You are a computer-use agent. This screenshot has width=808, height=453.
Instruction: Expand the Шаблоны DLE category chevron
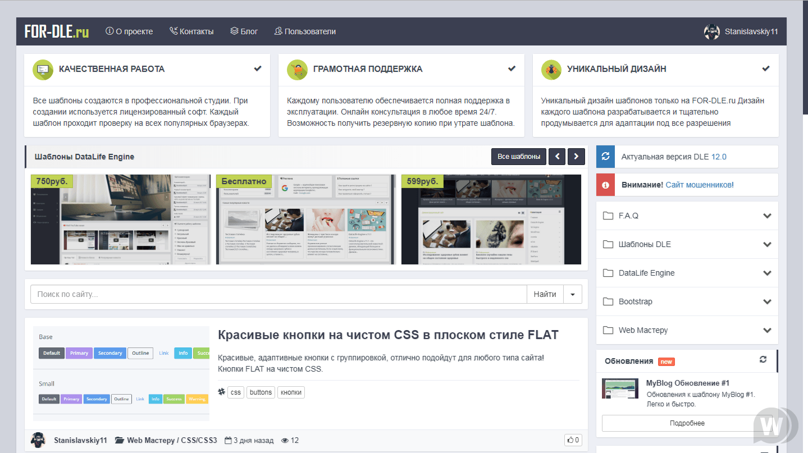coord(768,245)
